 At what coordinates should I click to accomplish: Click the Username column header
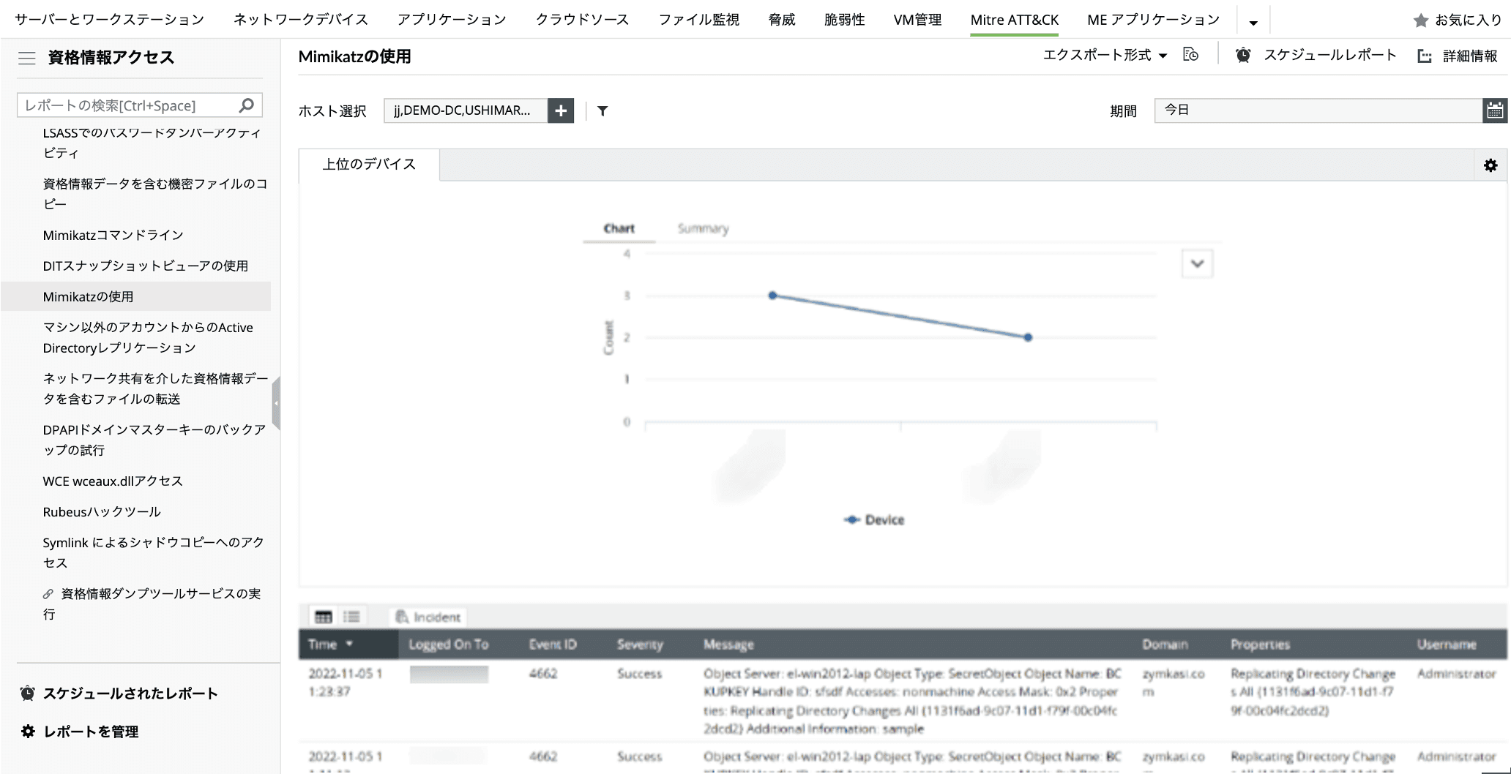click(1447, 645)
